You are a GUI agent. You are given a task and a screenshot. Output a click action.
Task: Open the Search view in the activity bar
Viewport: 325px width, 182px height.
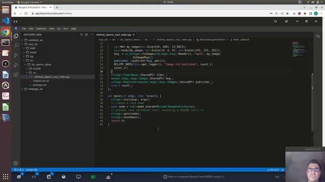pyautogui.click(x=16, y=45)
